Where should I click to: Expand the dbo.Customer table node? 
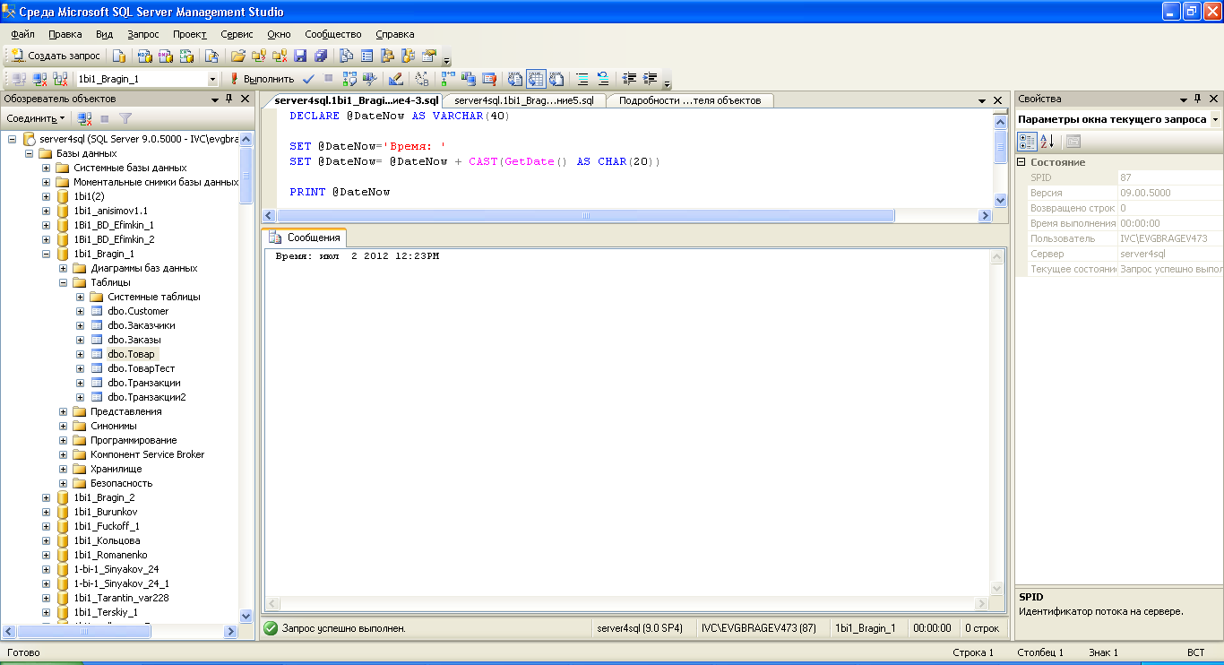81,311
